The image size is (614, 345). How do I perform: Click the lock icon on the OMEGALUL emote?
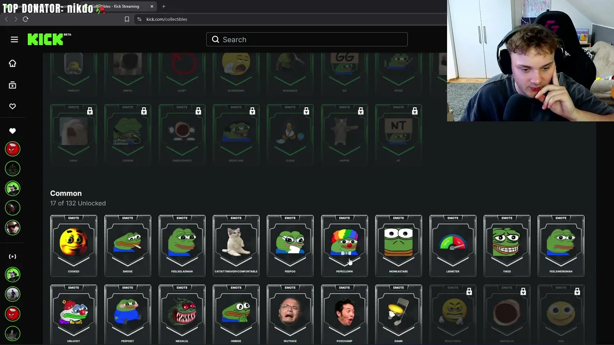click(x=523, y=291)
